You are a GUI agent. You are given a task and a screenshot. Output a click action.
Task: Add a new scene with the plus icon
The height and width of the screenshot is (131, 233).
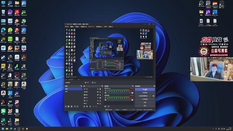click(x=66, y=107)
